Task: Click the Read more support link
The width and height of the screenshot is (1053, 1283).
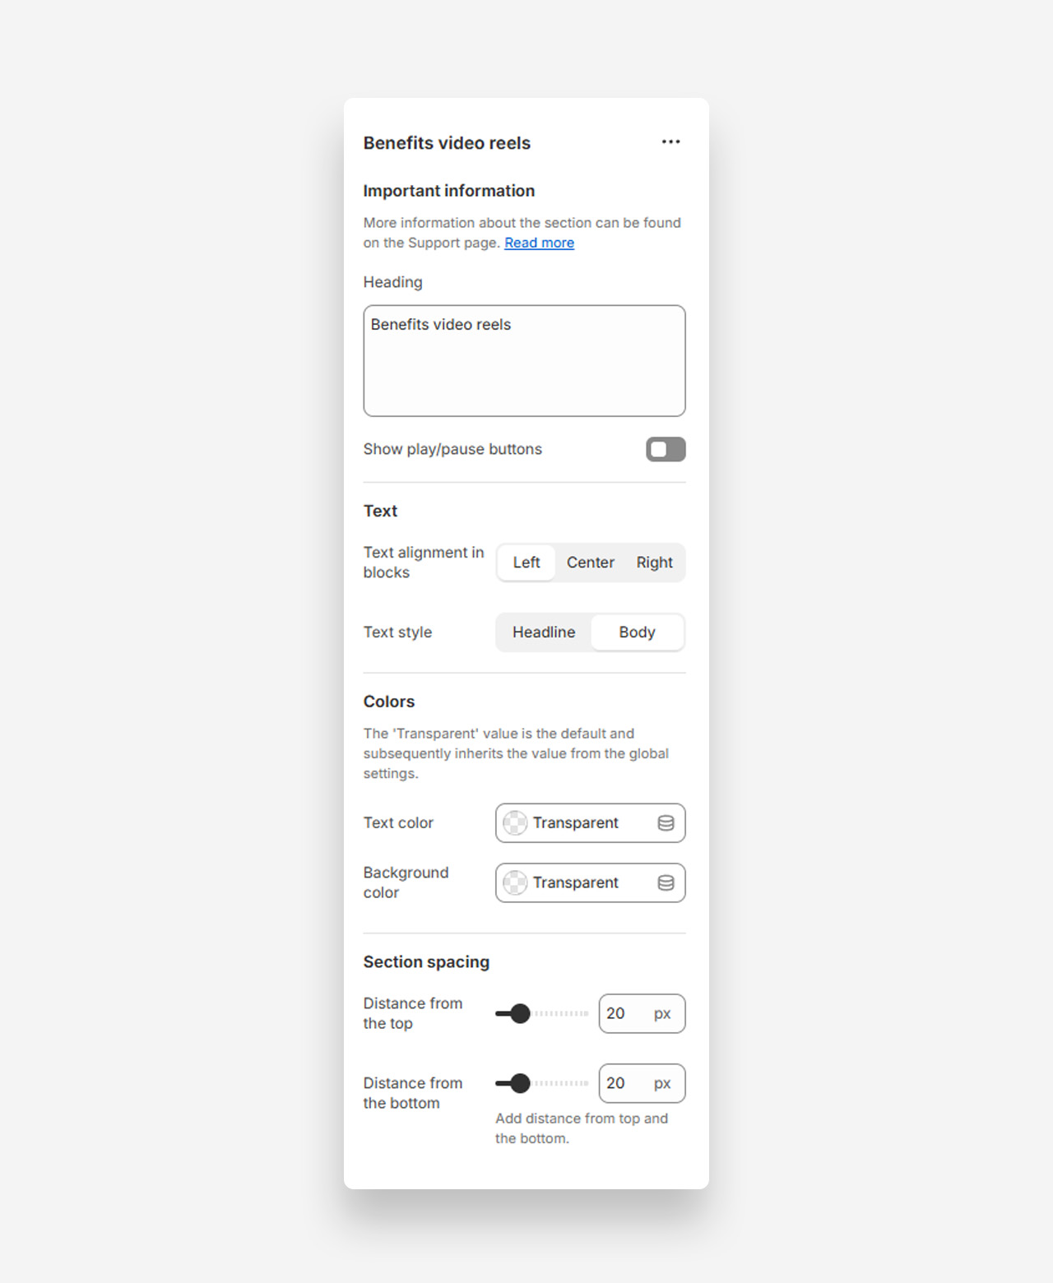Action: 539,243
